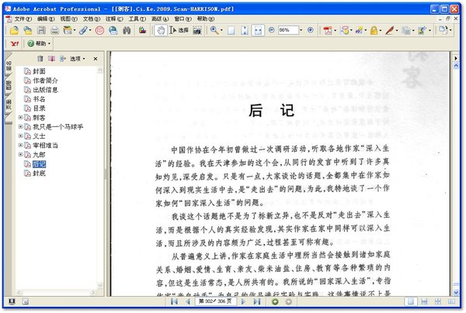Set view to Actual Size page icon
466x313 pixels.
coord(231,30)
